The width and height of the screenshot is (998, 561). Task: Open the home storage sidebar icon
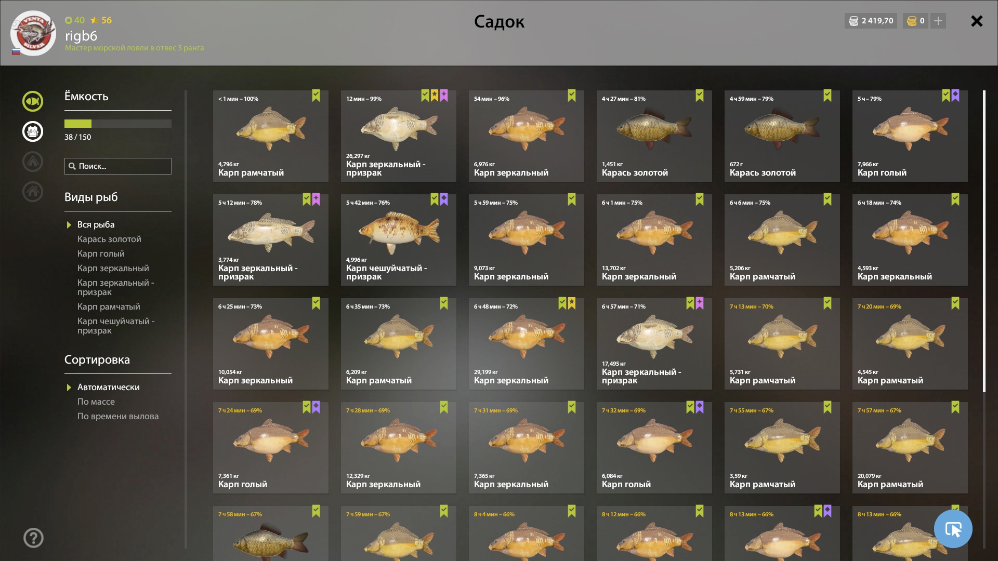32,192
